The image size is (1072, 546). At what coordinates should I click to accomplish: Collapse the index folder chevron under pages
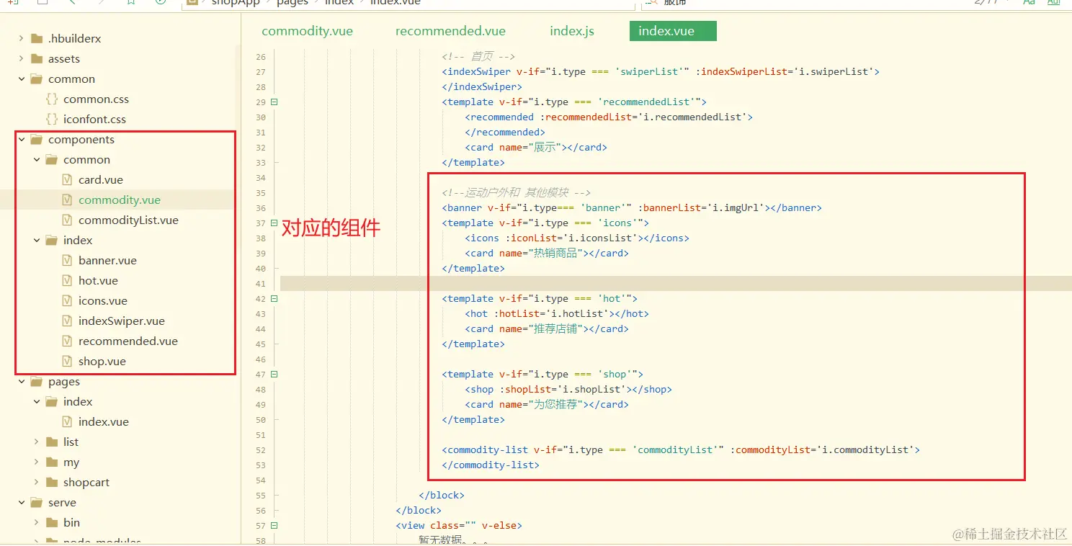click(x=37, y=402)
